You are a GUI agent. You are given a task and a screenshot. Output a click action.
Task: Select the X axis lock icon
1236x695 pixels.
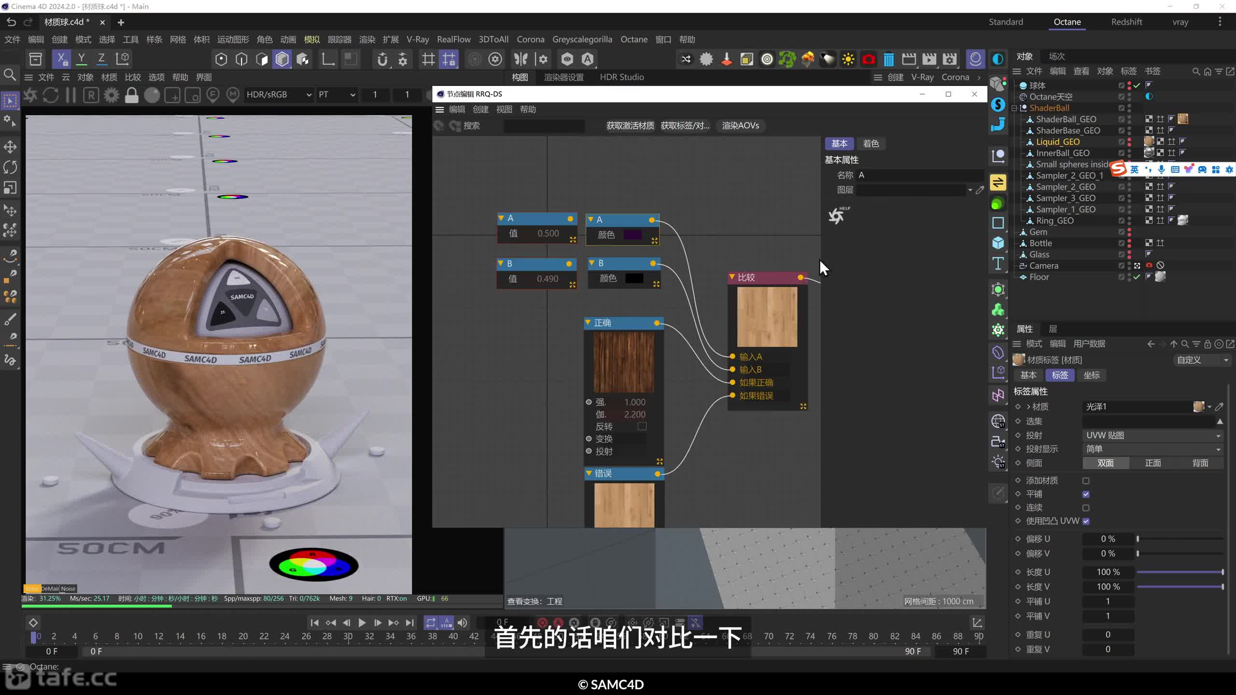61,59
